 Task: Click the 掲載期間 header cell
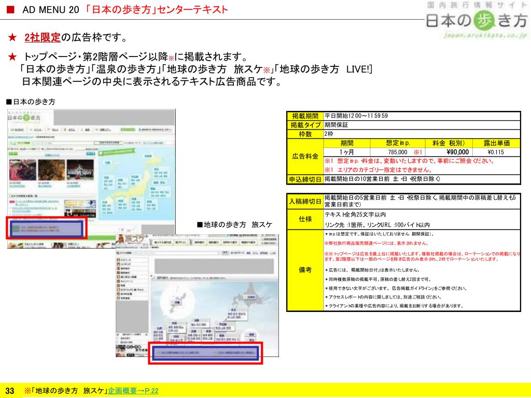point(305,116)
